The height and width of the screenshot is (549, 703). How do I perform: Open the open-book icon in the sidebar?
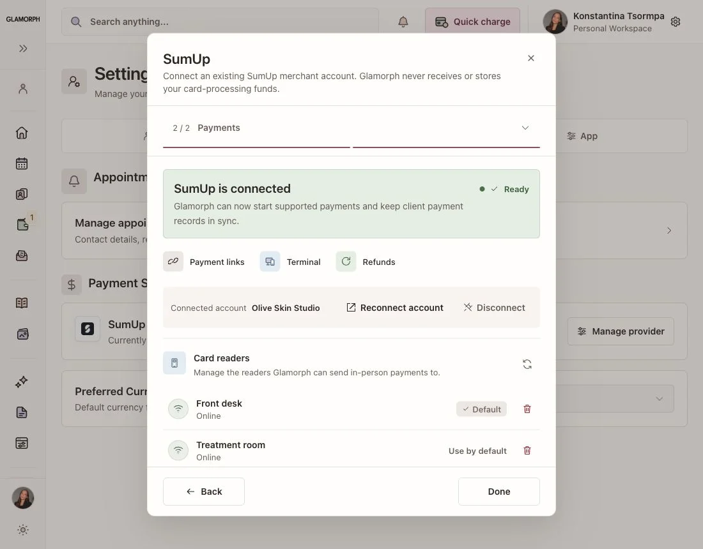pyautogui.click(x=22, y=303)
